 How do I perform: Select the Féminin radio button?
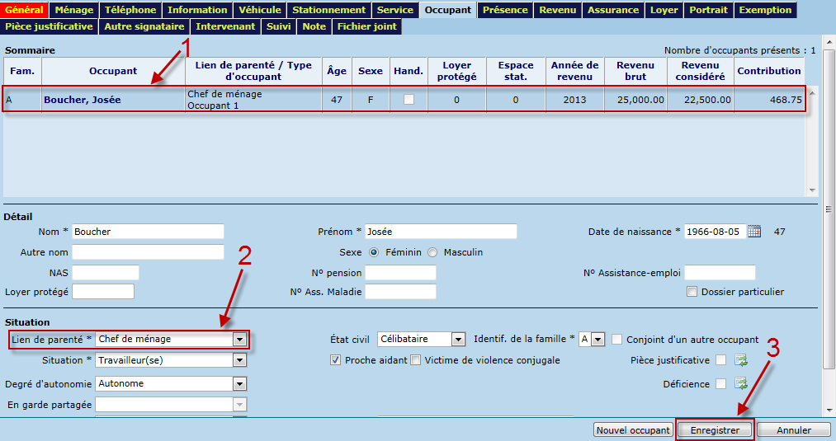point(374,252)
